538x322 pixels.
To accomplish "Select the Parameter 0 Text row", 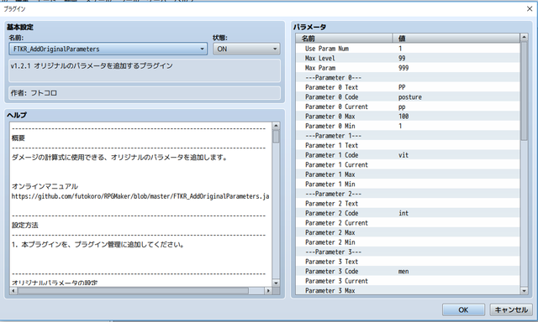I will [408, 87].
